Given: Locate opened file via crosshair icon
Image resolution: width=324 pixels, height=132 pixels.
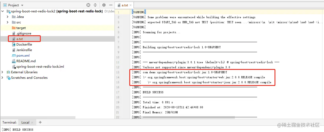Looking at the screenshot, I should pos(88,5).
